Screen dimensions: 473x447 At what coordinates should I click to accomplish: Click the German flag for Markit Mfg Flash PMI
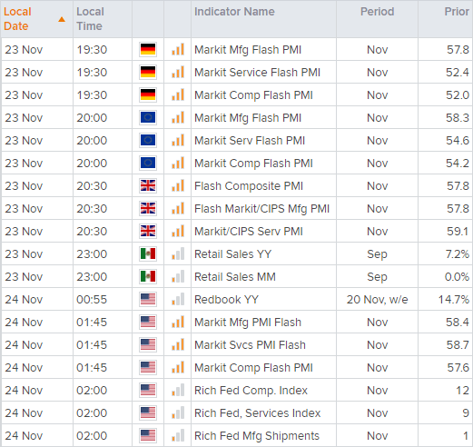(x=148, y=49)
